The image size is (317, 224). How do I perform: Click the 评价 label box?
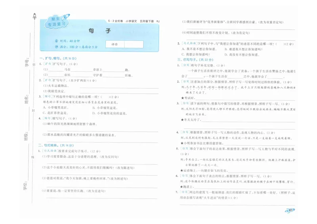pos(115,44)
